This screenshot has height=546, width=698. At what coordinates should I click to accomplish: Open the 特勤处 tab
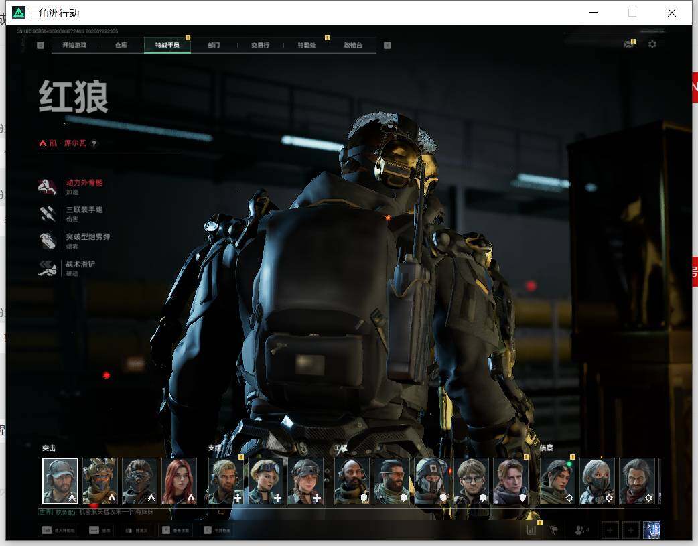coord(307,45)
